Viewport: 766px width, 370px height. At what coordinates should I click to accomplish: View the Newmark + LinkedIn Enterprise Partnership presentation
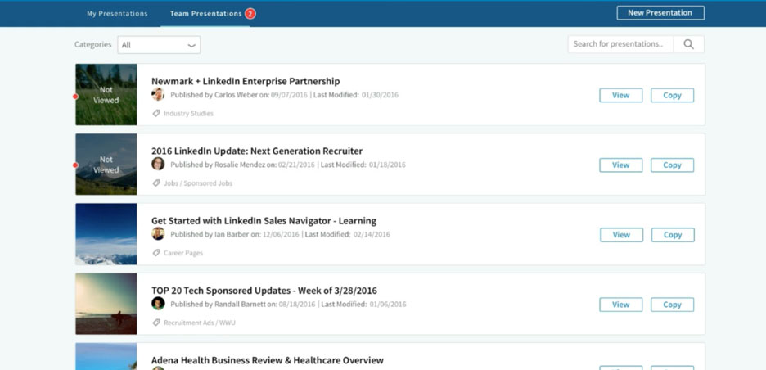[620, 96]
